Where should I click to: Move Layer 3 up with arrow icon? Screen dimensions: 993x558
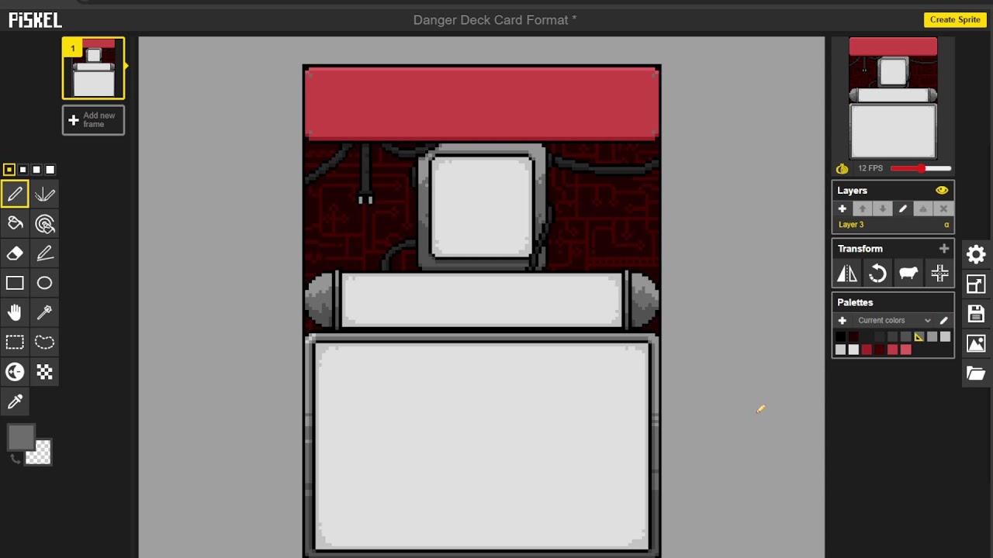pyautogui.click(x=862, y=208)
